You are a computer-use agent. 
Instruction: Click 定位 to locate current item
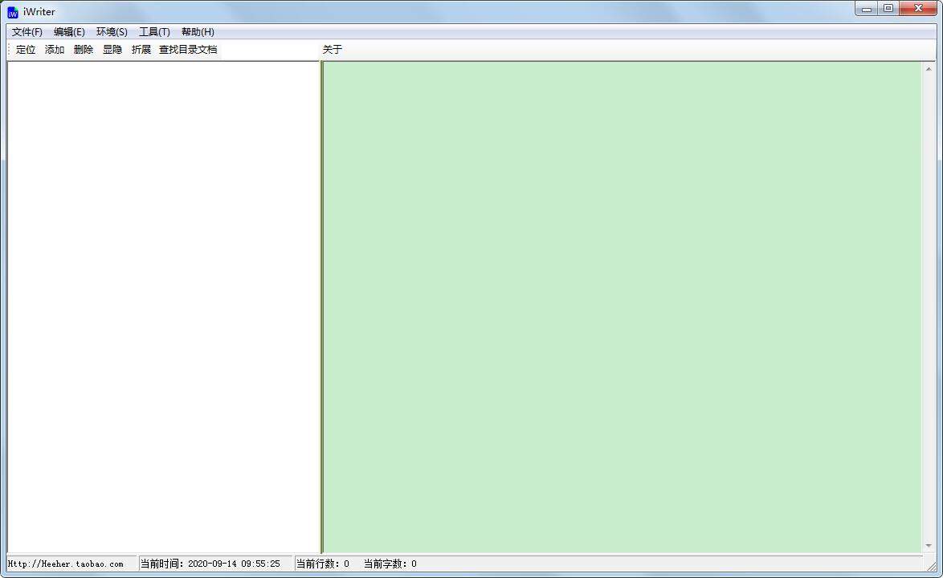tap(25, 49)
